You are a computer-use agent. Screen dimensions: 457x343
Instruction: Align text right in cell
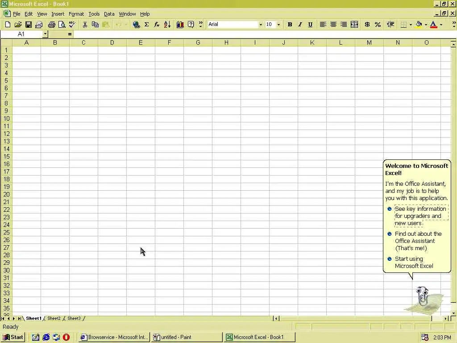(x=344, y=25)
